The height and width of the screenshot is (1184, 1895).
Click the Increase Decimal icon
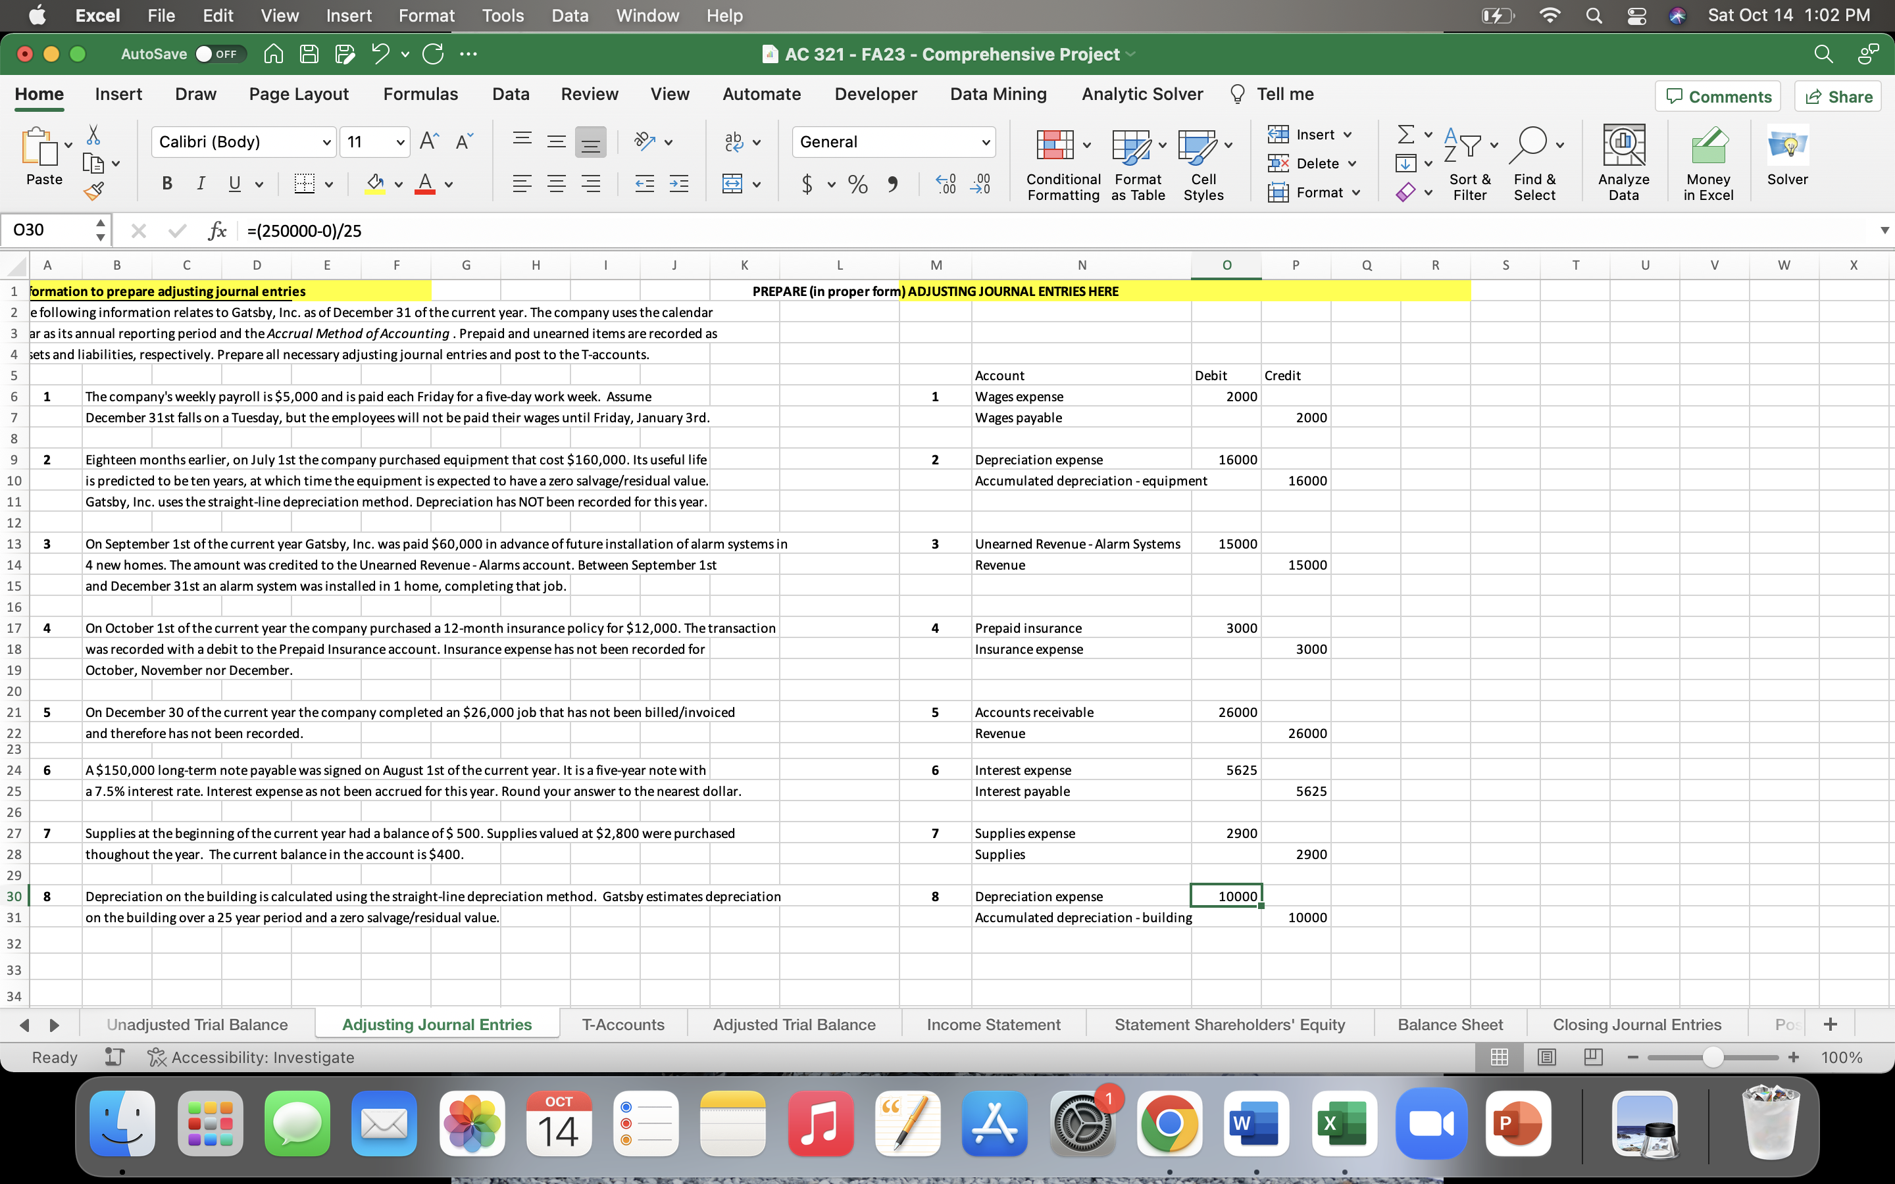coord(946,184)
